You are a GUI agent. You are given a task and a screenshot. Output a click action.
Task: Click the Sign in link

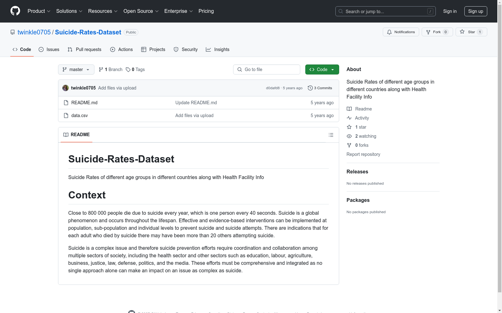450,11
